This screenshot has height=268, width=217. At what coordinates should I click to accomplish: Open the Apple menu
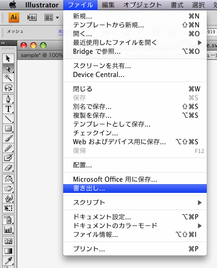[13, 5]
